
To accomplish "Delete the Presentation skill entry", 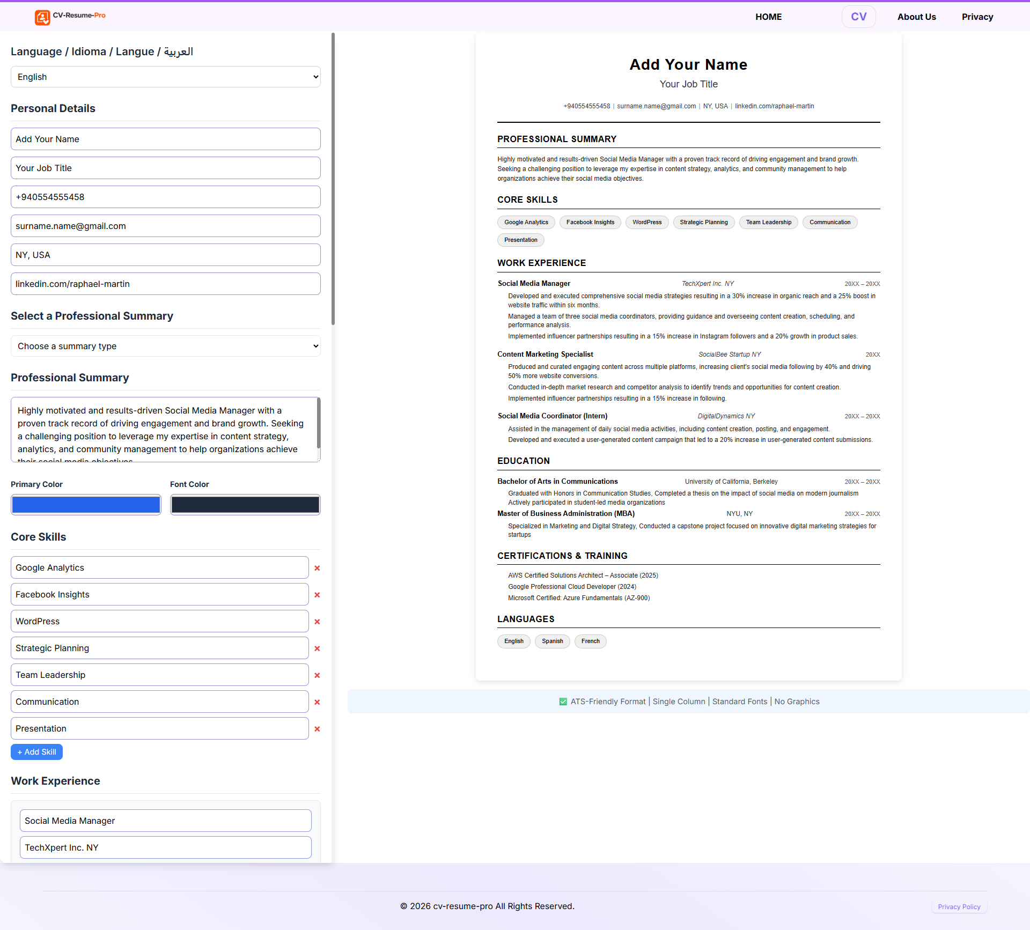I will (x=317, y=729).
